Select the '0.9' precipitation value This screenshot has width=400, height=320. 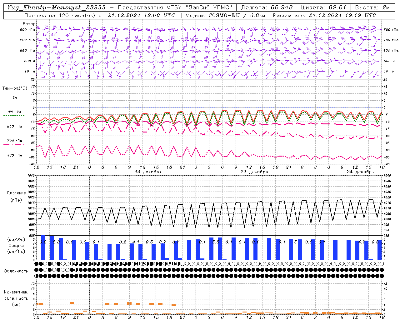[x=43, y=242]
